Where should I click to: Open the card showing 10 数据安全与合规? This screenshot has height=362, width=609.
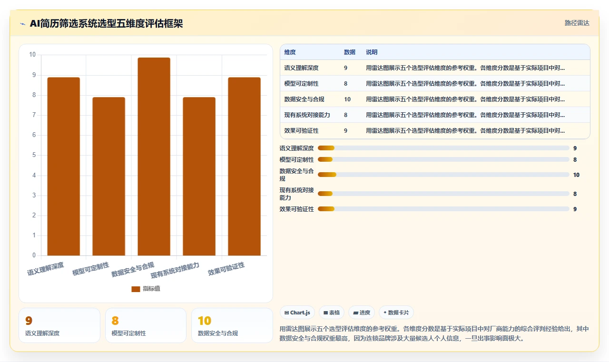click(232, 325)
